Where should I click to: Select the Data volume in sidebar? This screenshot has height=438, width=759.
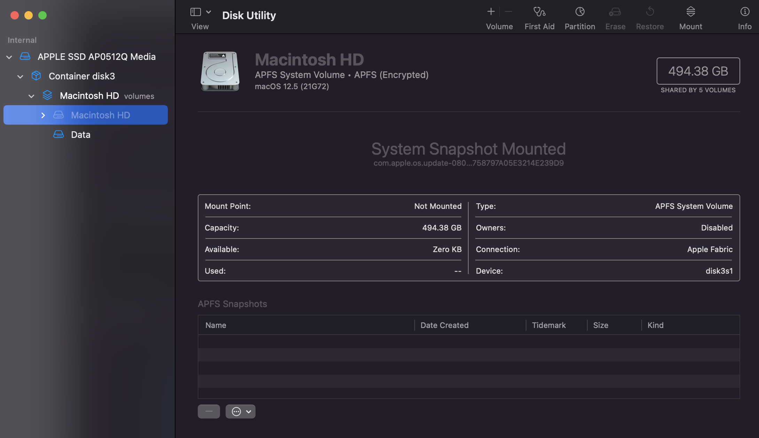click(80, 135)
